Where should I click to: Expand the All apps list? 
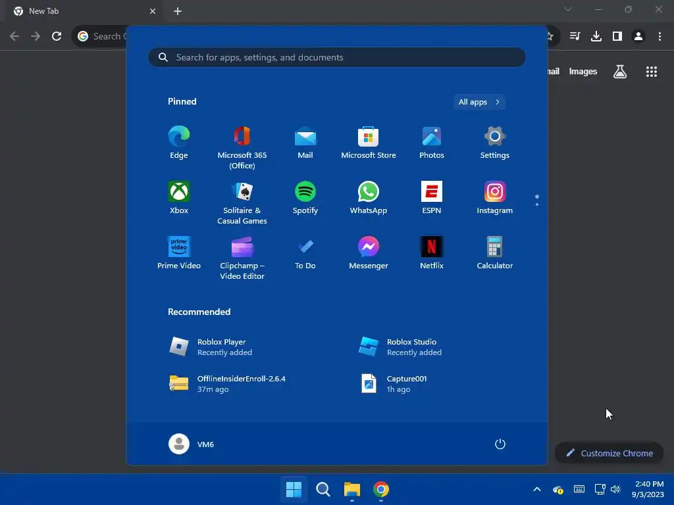(x=479, y=102)
